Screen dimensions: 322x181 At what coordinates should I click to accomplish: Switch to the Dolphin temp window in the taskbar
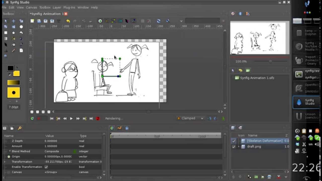click(306, 32)
